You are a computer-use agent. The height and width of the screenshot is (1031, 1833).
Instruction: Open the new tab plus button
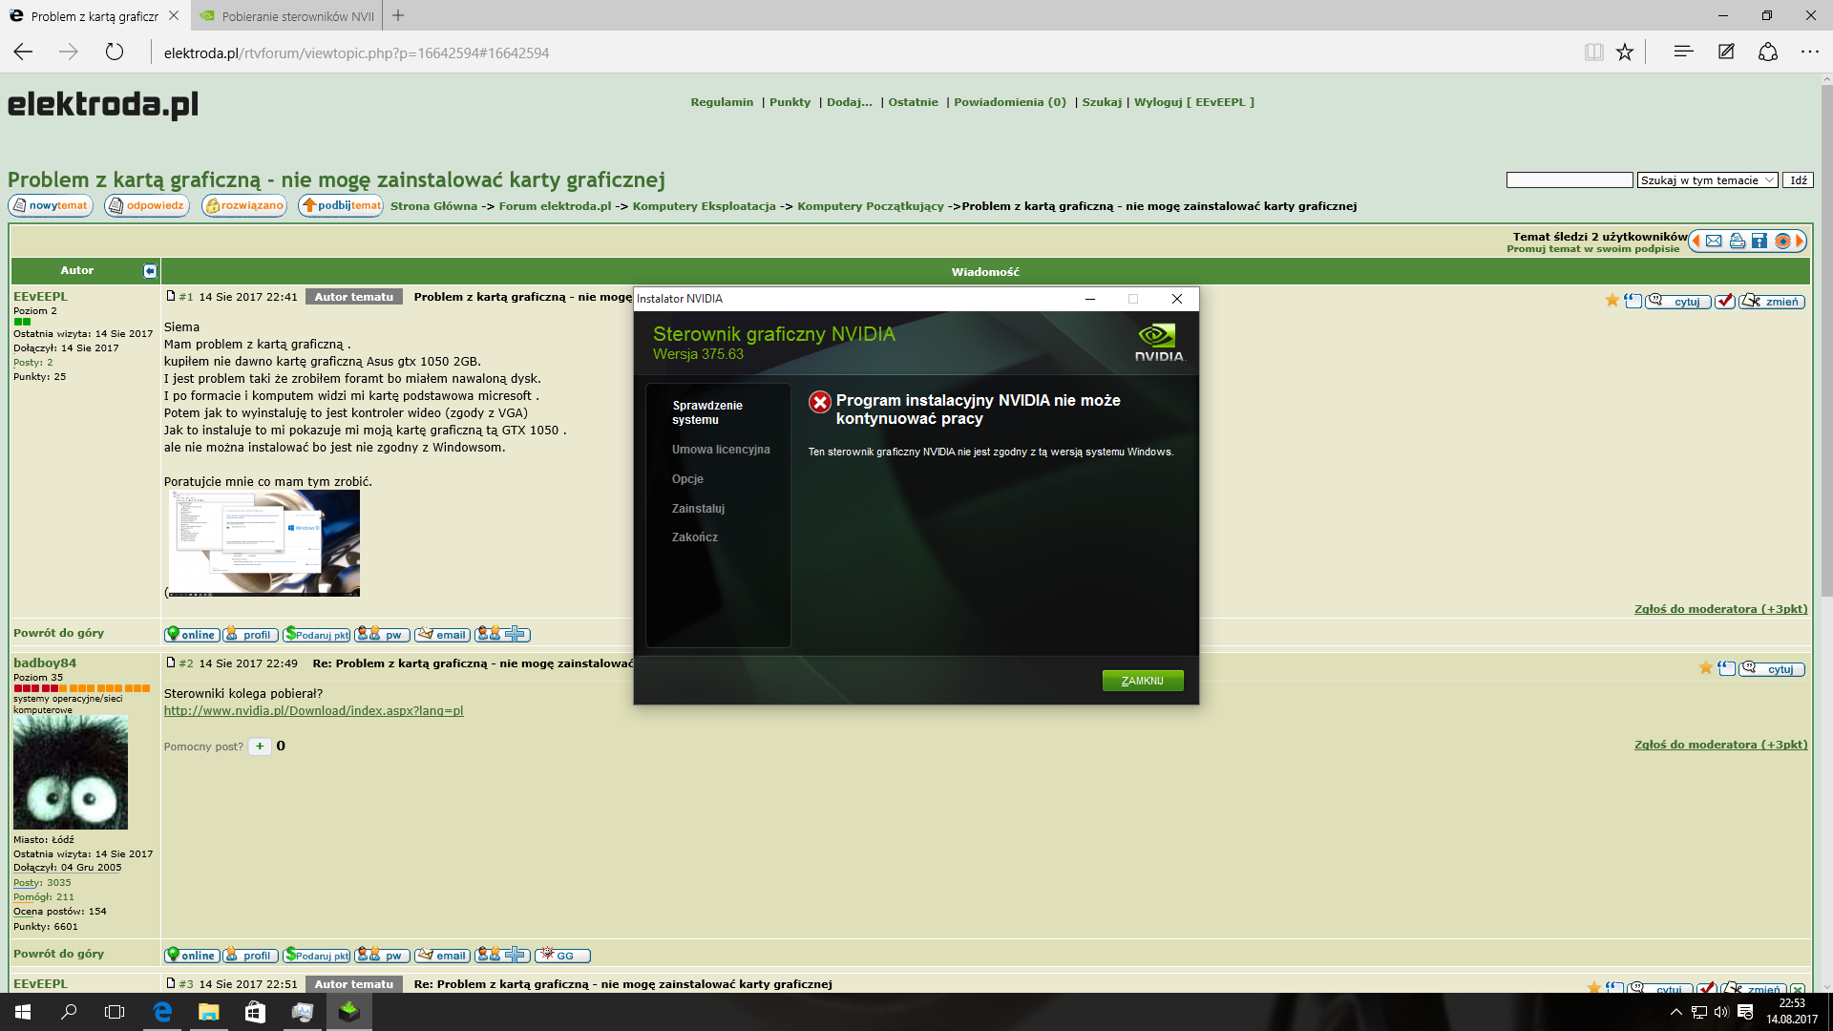(x=398, y=15)
